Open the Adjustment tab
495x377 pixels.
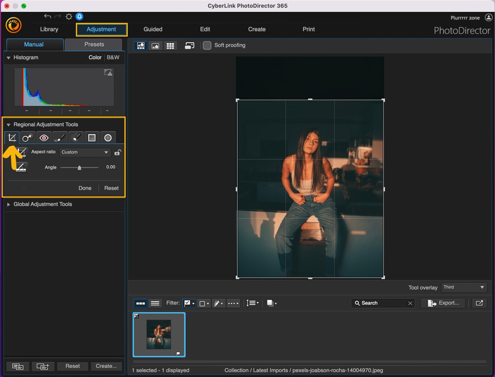101,29
